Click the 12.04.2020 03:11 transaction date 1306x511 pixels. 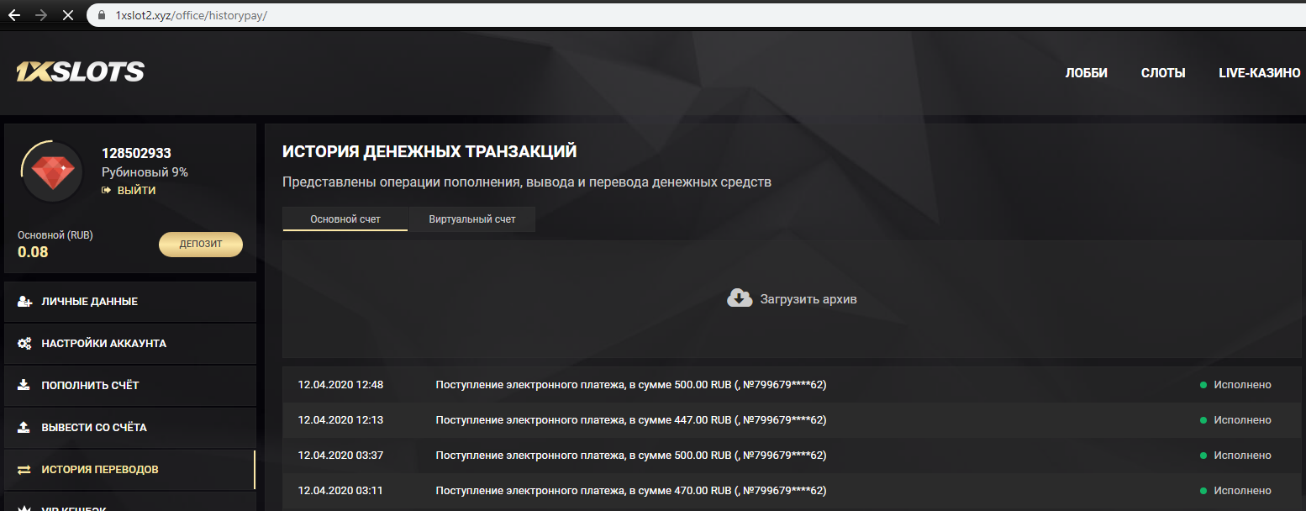[340, 491]
